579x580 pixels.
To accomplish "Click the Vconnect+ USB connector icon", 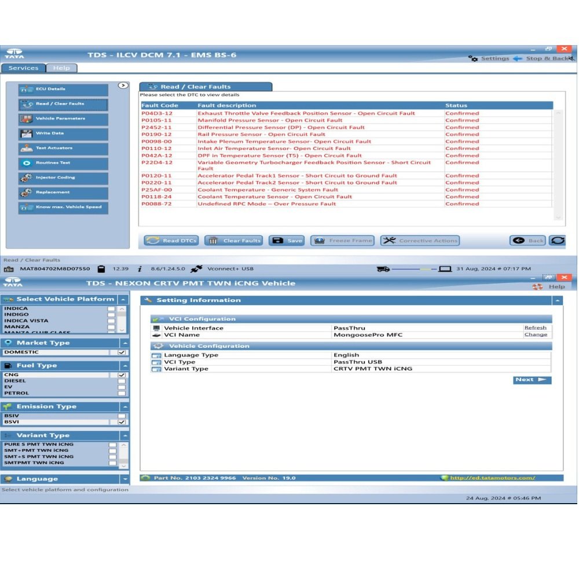I will (x=196, y=269).
